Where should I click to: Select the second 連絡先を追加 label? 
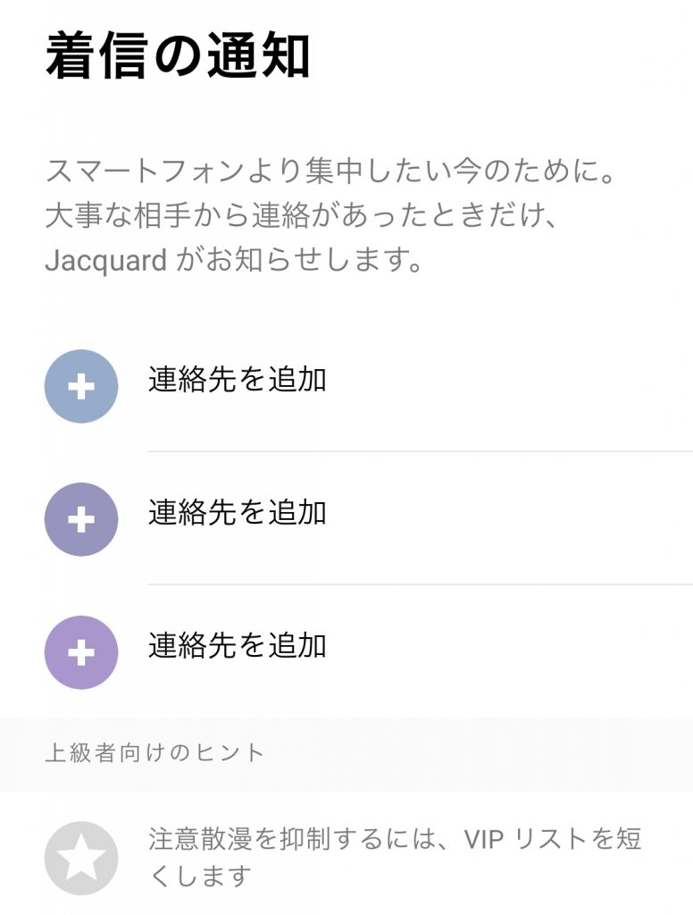click(238, 513)
